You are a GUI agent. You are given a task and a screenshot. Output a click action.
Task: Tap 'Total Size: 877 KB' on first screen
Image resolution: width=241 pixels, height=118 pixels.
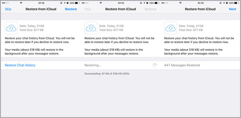click(31, 30)
